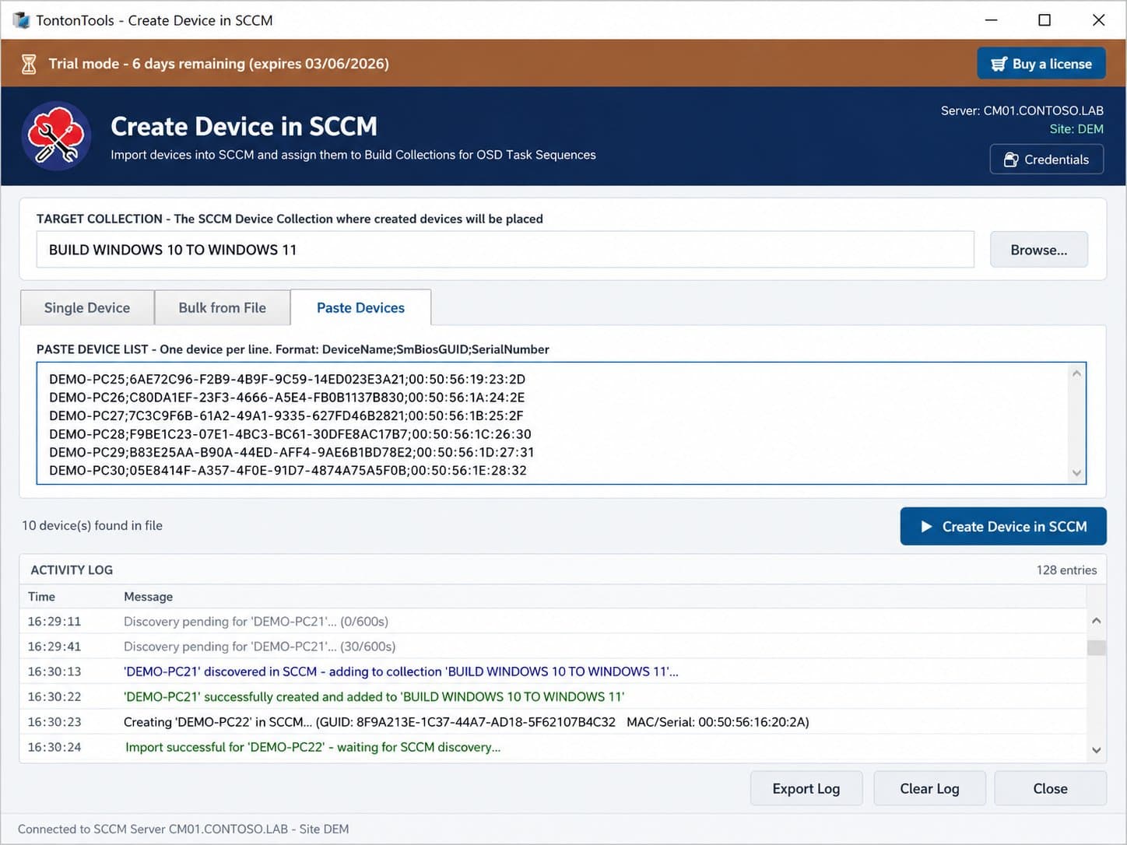Switch to the Bulk from File tab

tap(222, 307)
